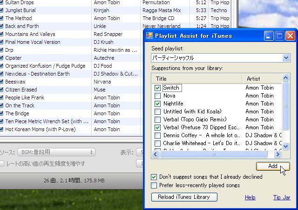Open the BGM source dropdown in iTunes

56,152
